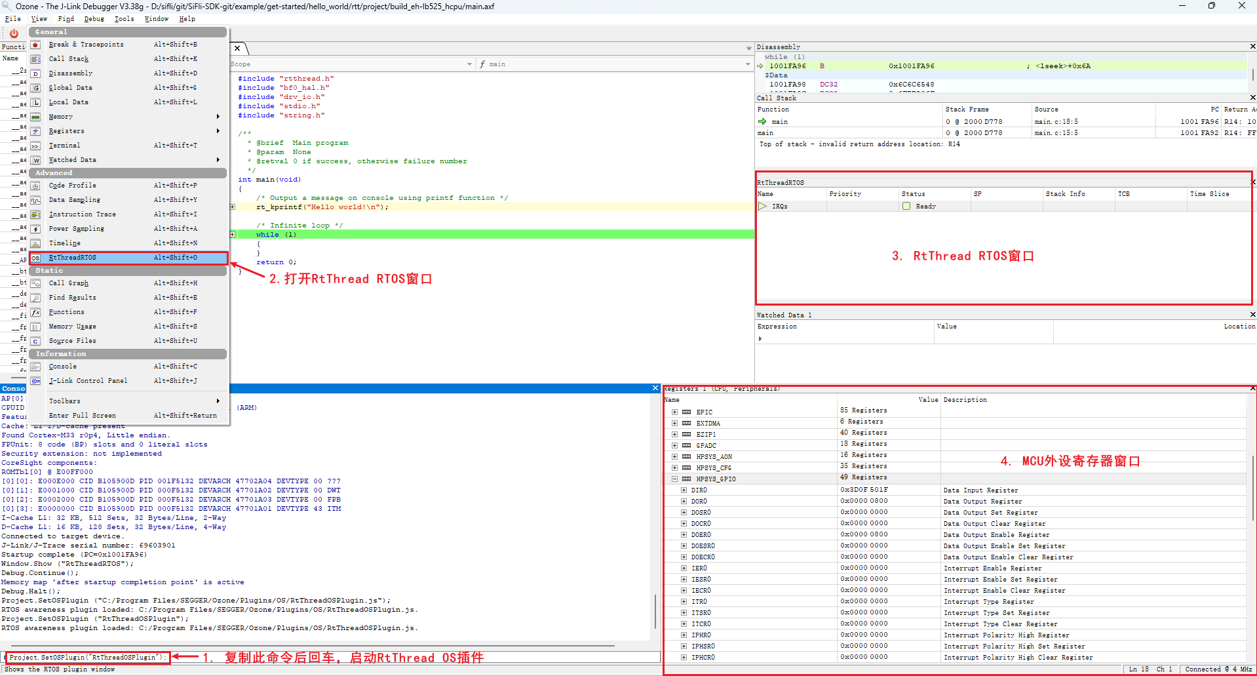Toggle the Ready status checkbox for IRQs
The image size is (1257, 676).
906,206
